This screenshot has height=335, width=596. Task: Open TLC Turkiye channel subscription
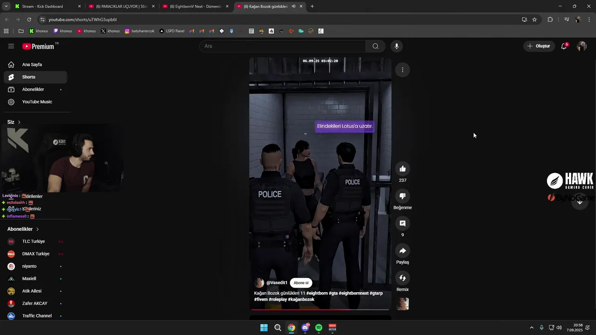(35, 241)
